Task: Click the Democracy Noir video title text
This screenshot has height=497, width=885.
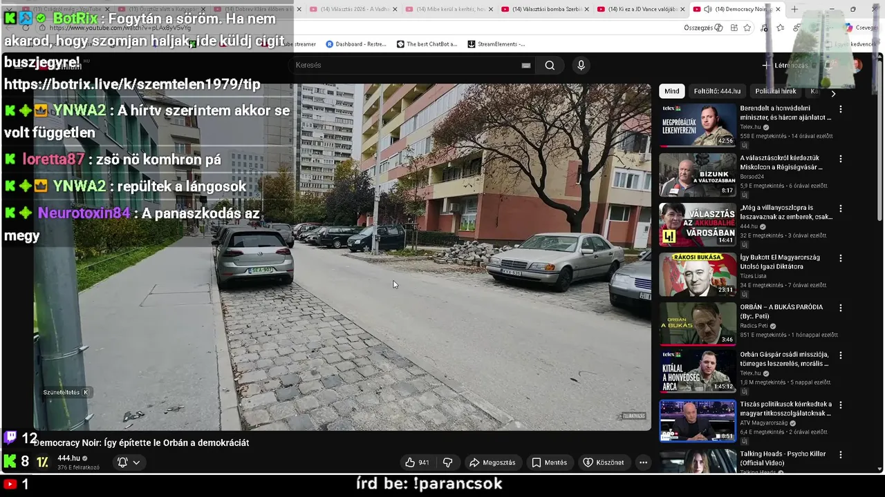Action: (141, 442)
